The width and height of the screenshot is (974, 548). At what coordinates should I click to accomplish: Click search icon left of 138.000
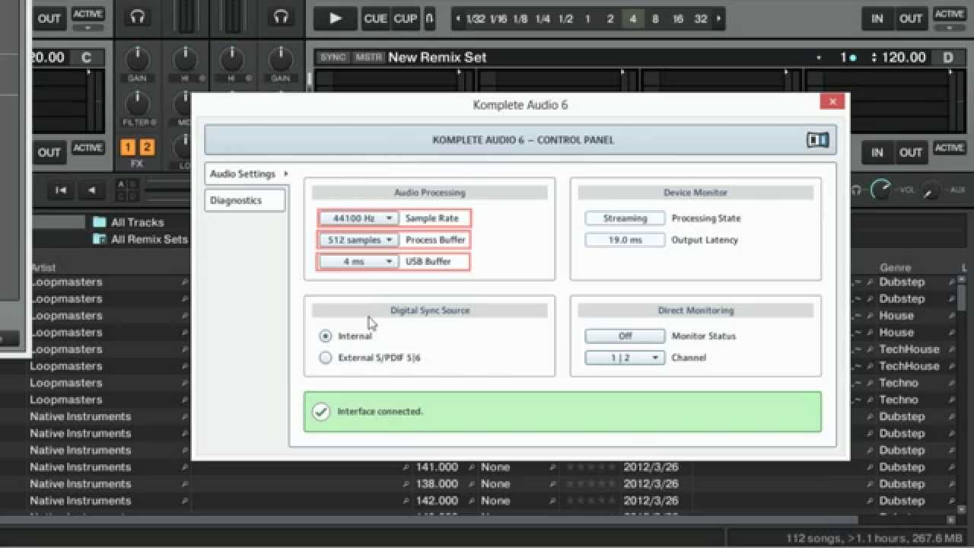(406, 484)
